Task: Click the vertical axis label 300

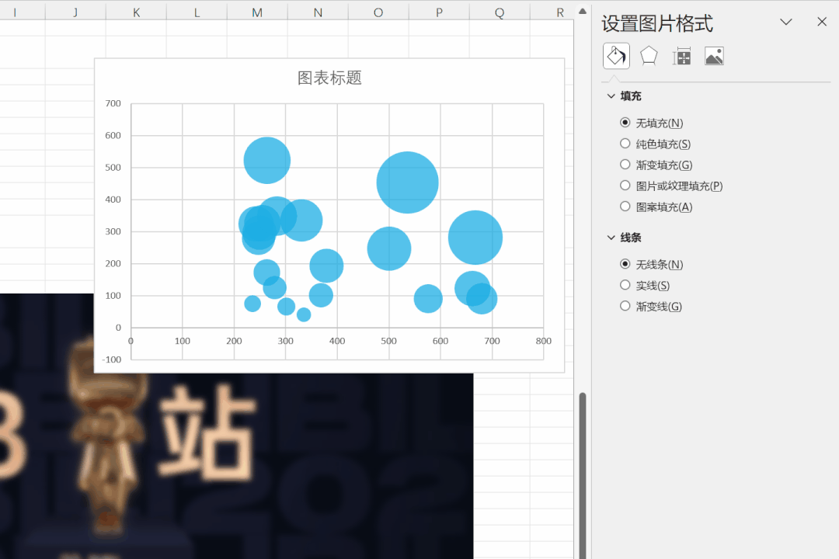Action: click(113, 231)
